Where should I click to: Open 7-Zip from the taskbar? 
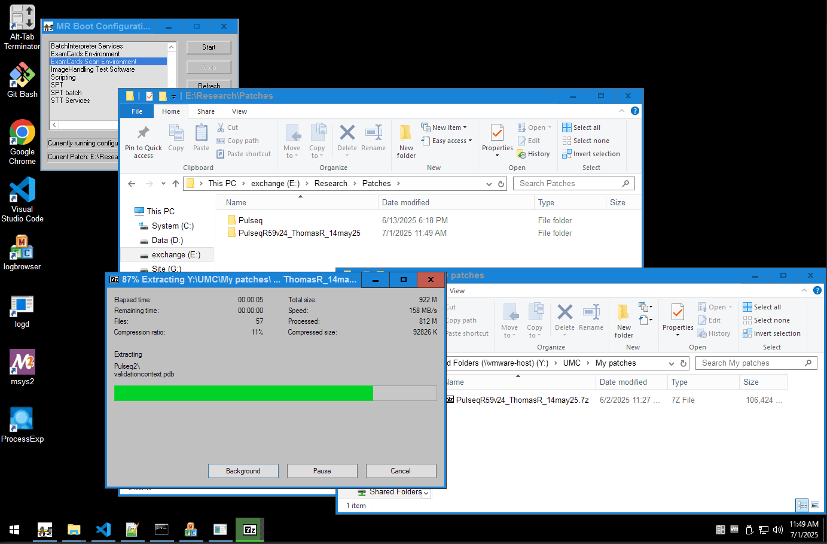coord(250,530)
